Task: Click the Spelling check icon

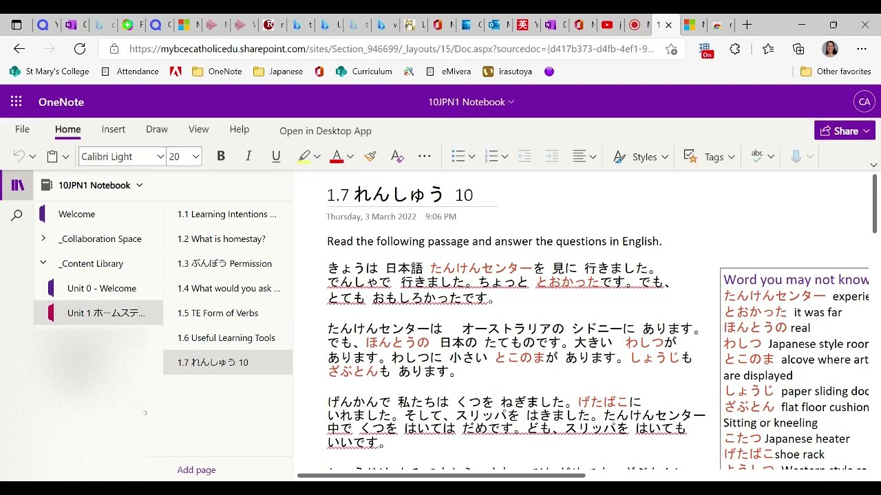Action: coord(757,157)
